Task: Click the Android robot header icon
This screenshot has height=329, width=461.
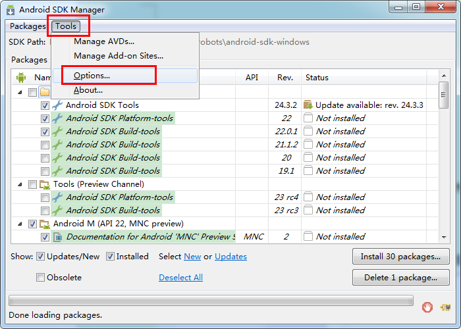Action: (x=21, y=78)
